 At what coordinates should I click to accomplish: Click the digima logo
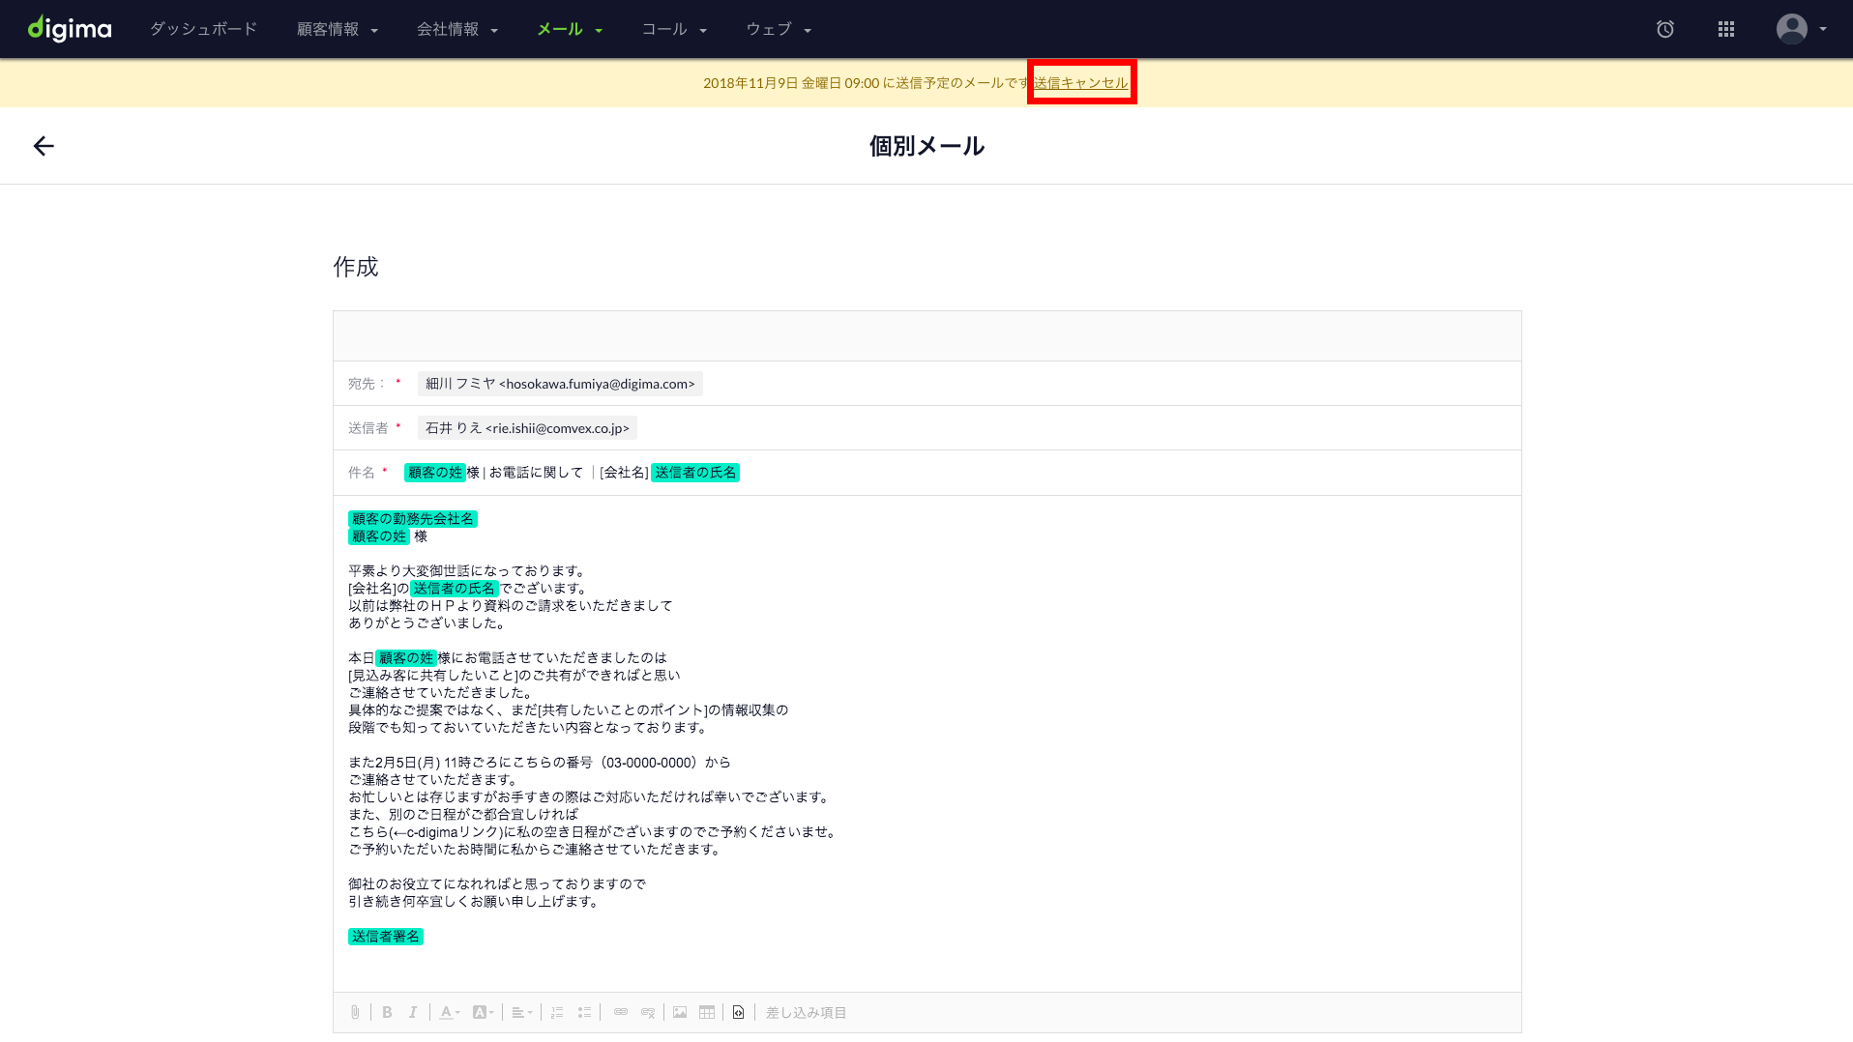70,29
